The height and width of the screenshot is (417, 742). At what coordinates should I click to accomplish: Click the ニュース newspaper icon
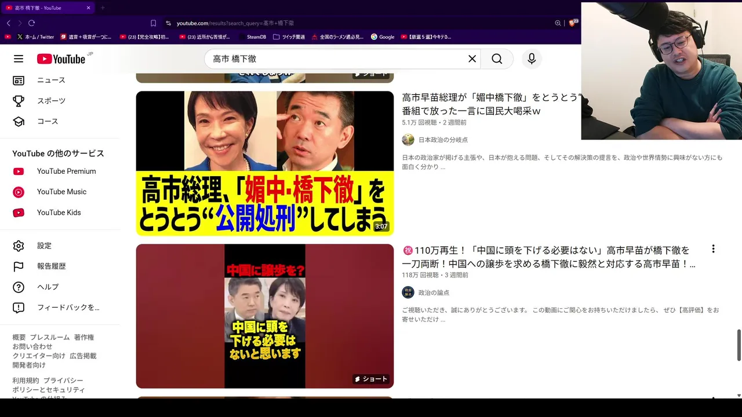point(19,80)
